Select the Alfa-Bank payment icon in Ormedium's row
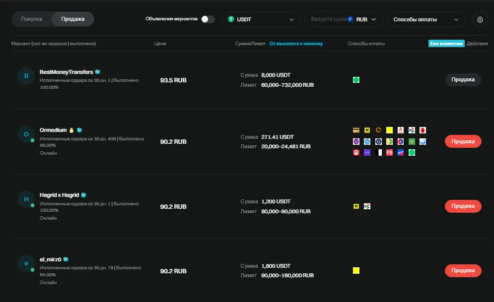The height and width of the screenshot is (302, 494). point(400,130)
